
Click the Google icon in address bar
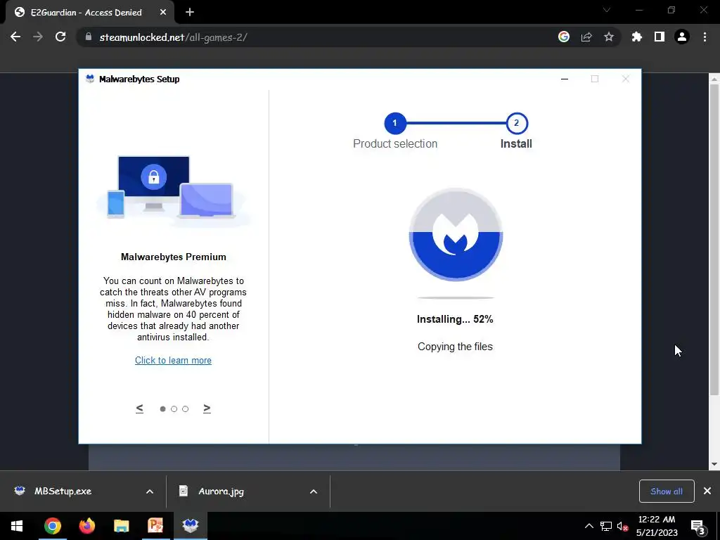[x=564, y=37]
